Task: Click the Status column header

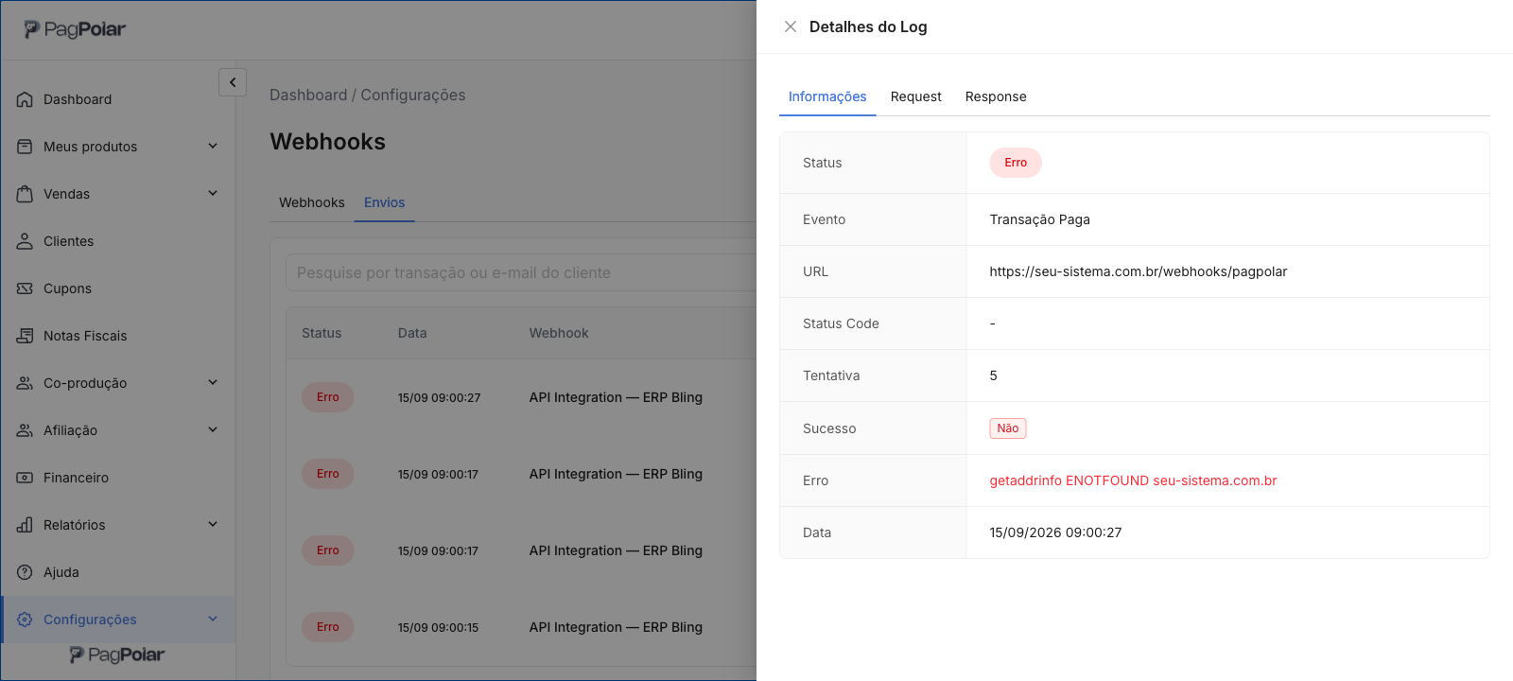Action: pos(322,333)
